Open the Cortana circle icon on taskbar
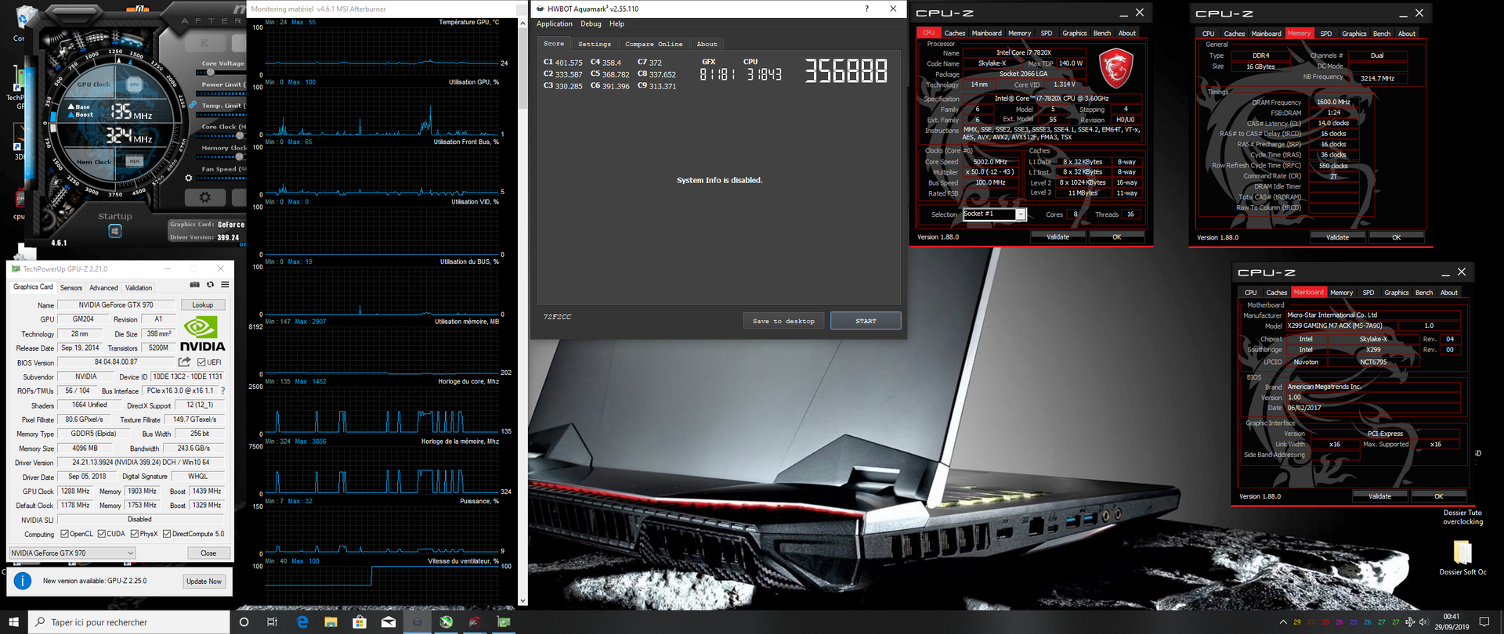This screenshot has width=1504, height=634. pos(244,622)
